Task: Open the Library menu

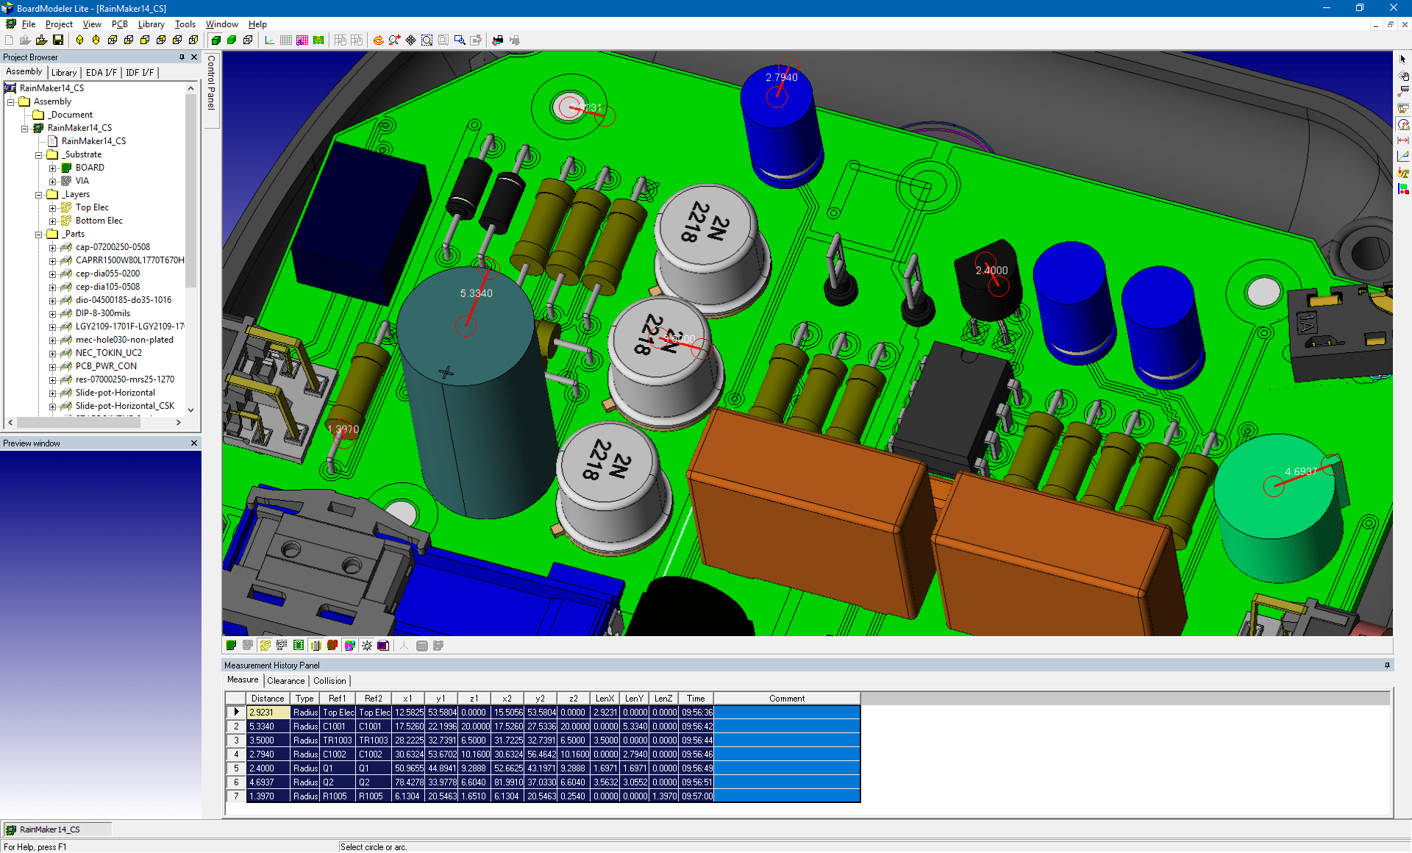Action: click(x=151, y=24)
